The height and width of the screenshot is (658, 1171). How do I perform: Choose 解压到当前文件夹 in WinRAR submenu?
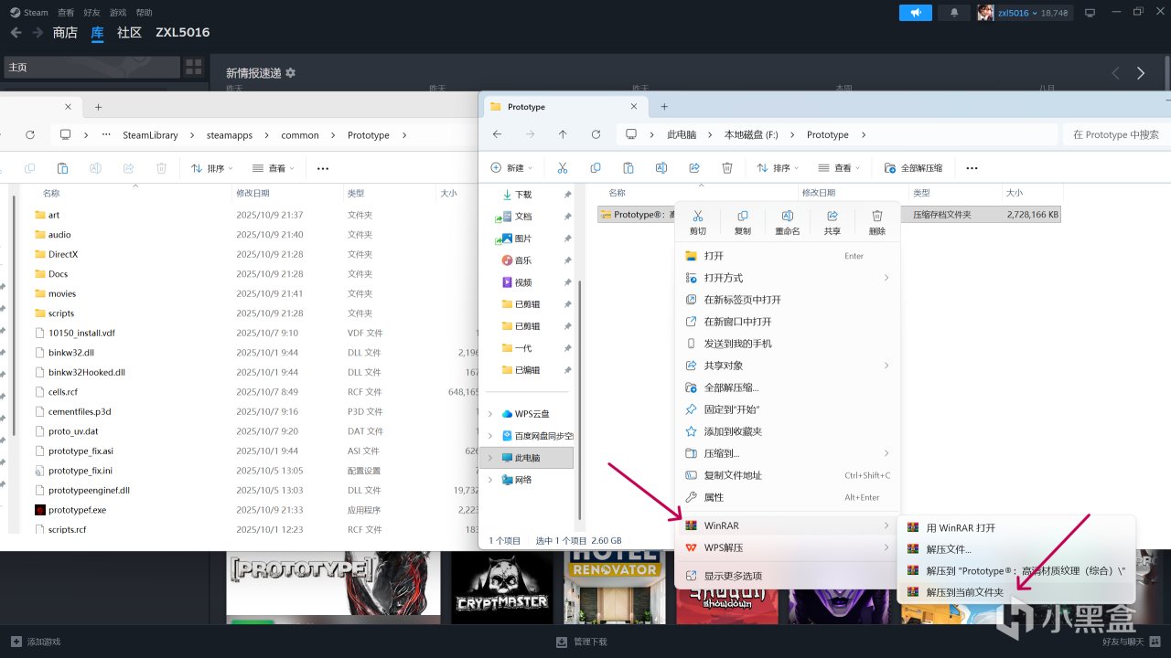click(x=1016, y=592)
